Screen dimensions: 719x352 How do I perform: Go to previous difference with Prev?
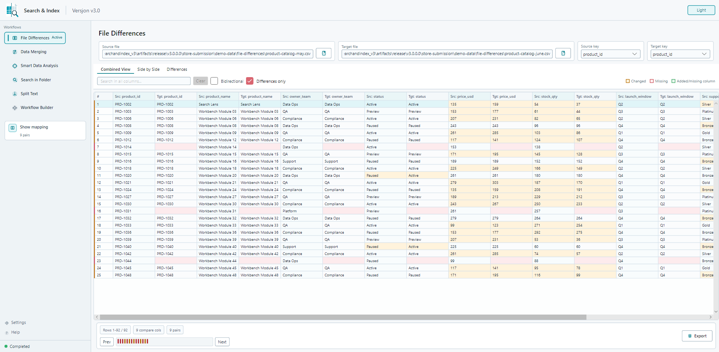pyautogui.click(x=107, y=342)
